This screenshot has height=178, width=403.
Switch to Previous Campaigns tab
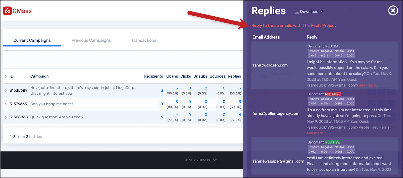[x=91, y=40]
